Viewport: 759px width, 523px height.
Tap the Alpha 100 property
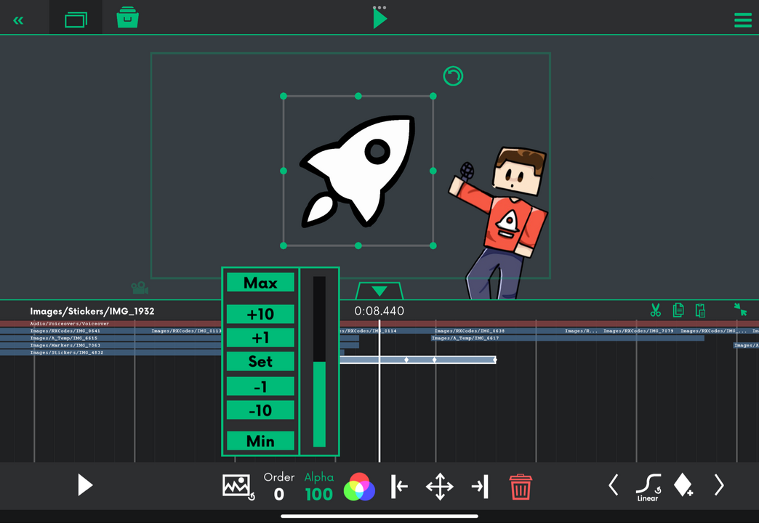pyautogui.click(x=318, y=487)
